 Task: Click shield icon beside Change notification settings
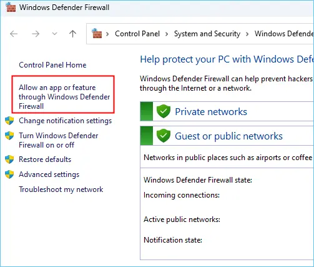9,121
